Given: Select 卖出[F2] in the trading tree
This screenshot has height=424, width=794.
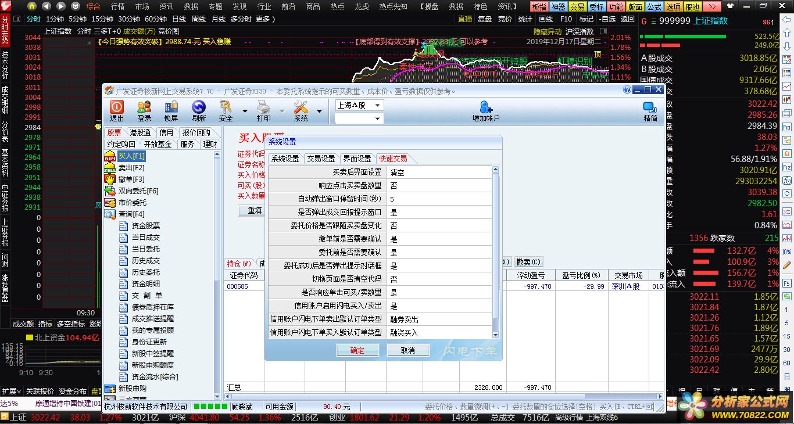Looking at the screenshot, I should tap(131, 168).
